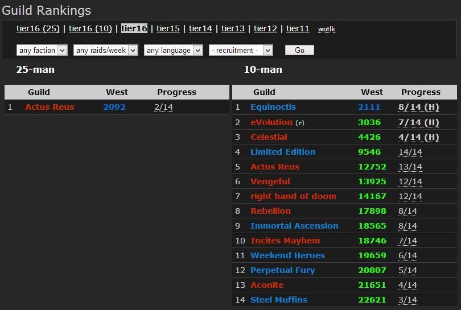Switch to tier16 (25) tab
Viewport: 461px width, 310px height.
coord(38,28)
